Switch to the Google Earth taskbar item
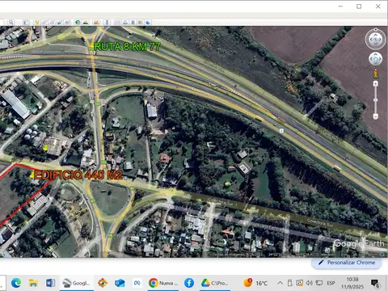 pyautogui.click(x=77, y=283)
